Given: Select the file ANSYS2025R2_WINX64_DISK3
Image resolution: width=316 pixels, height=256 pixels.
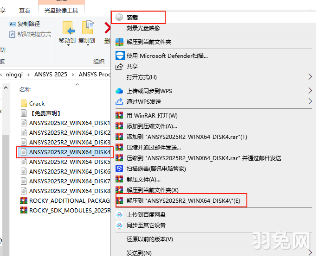Looking at the screenshot, I should [x=65, y=142].
